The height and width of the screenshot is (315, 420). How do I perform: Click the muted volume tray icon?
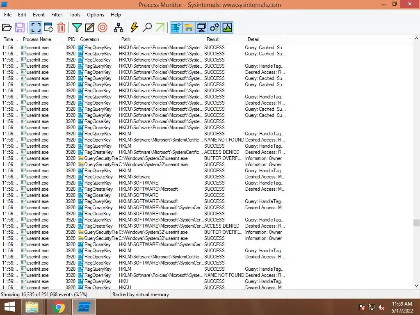(381, 307)
